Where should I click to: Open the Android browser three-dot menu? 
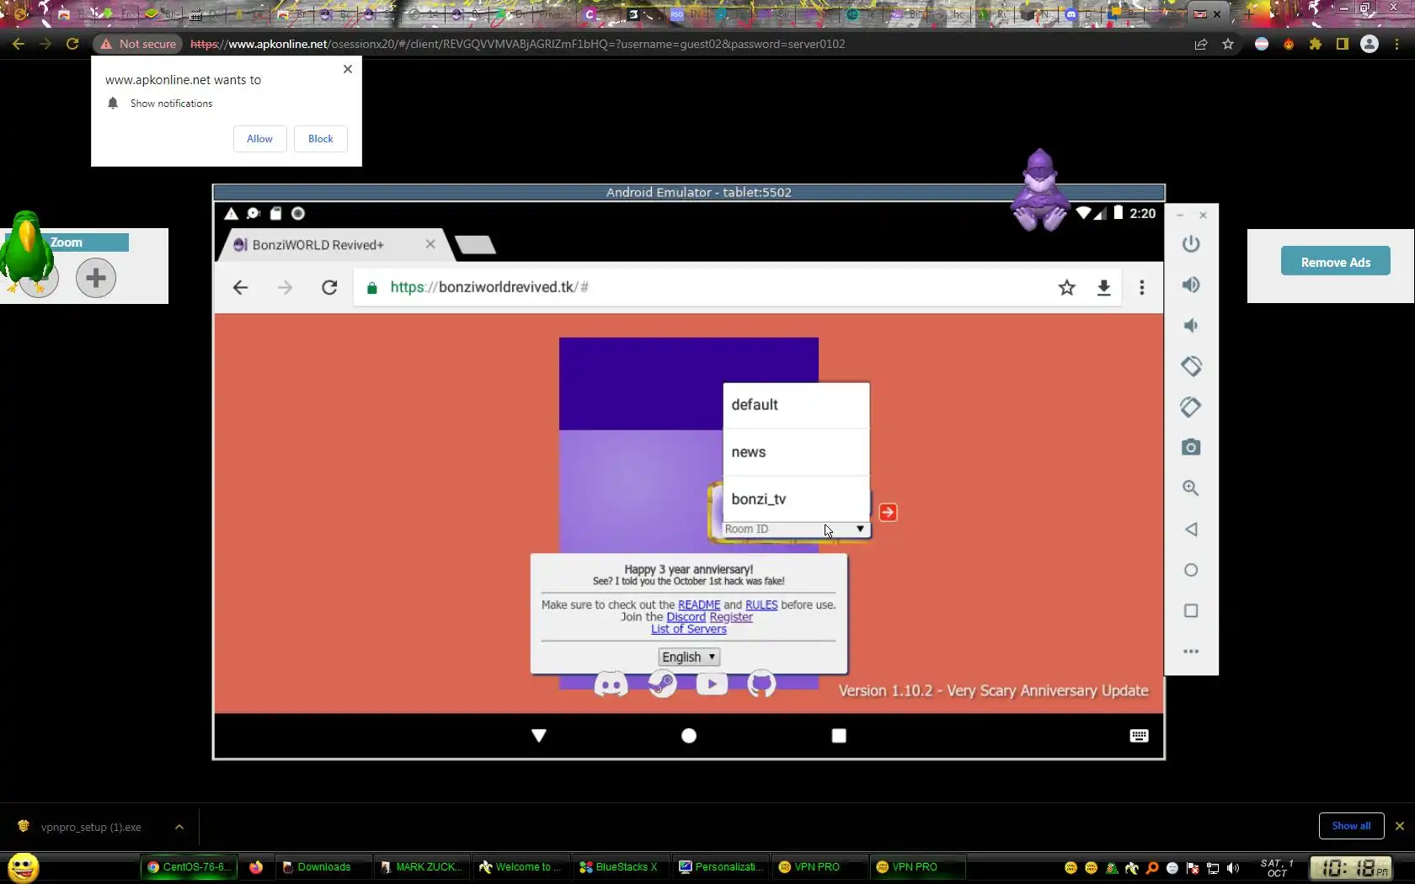(1142, 288)
